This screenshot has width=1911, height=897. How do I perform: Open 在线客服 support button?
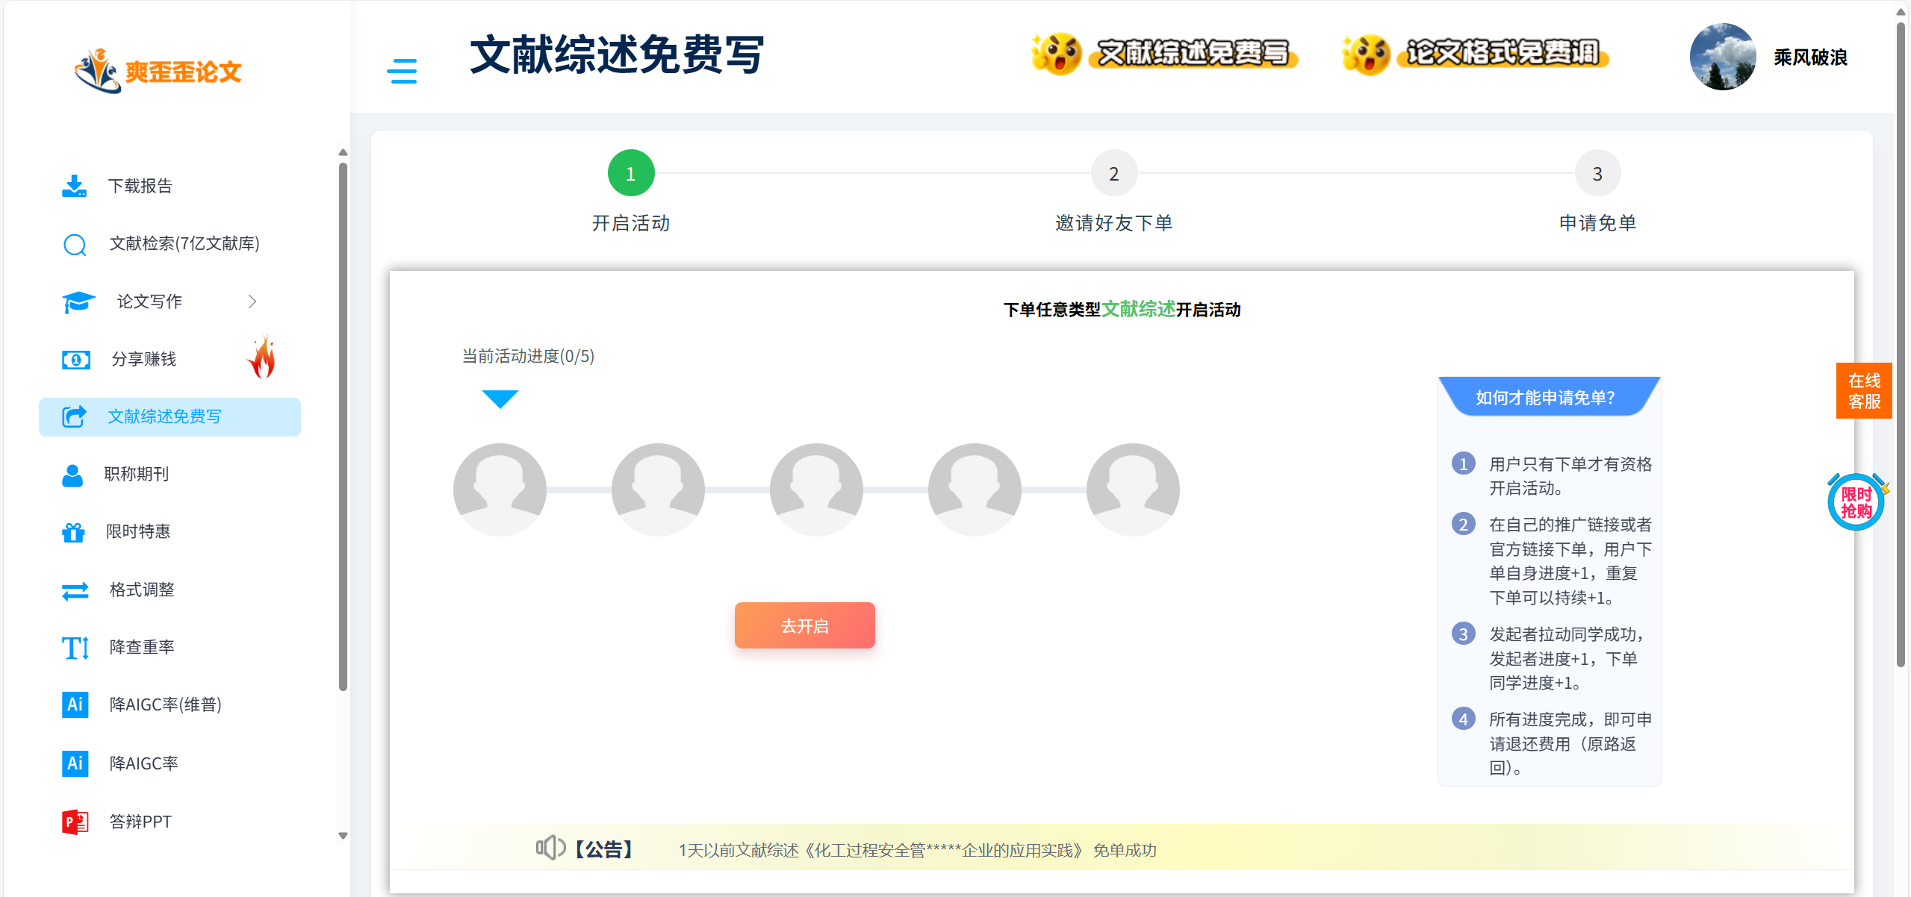point(1863,390)
